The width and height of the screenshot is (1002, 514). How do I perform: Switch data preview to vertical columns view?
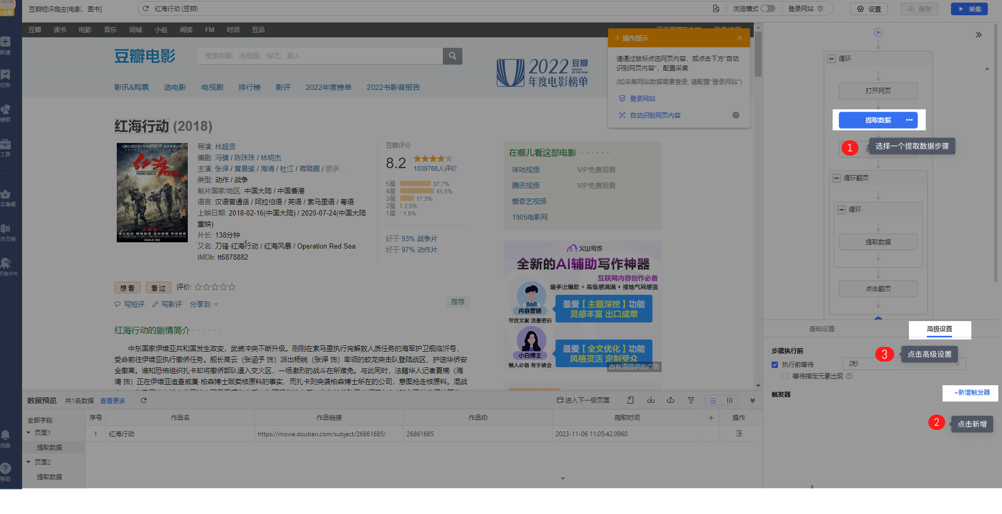(730, 400)
